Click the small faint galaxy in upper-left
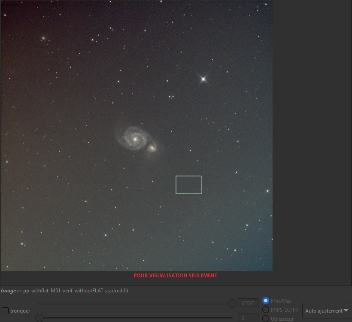The width and height of the screenshot is (352, 322). point(43,38)
